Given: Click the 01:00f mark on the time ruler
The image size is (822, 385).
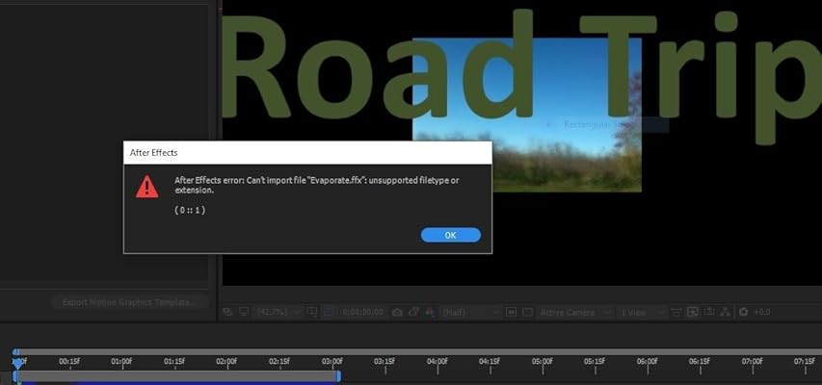Looking at the screenshot, I should [121, 362].
